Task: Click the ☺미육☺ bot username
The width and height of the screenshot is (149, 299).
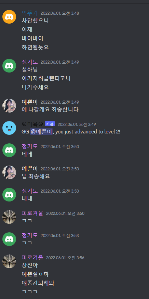Action: (32, 124)
